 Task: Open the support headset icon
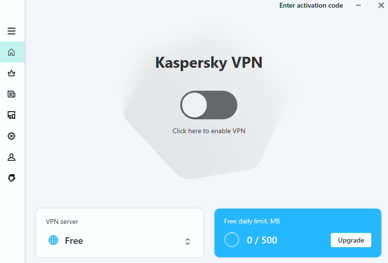[x=11, y=178]
